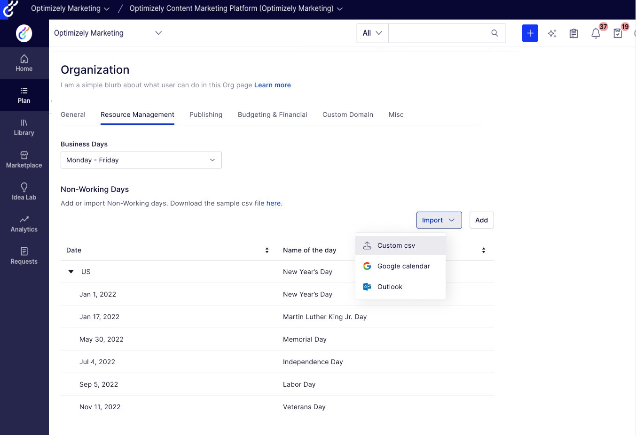Switch to the Misc tab

click(396, 114)
